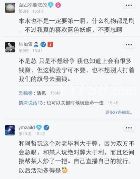Open the 面团不能吃的 username
Viewport: 140px width, 179px height.
[33, 5]
